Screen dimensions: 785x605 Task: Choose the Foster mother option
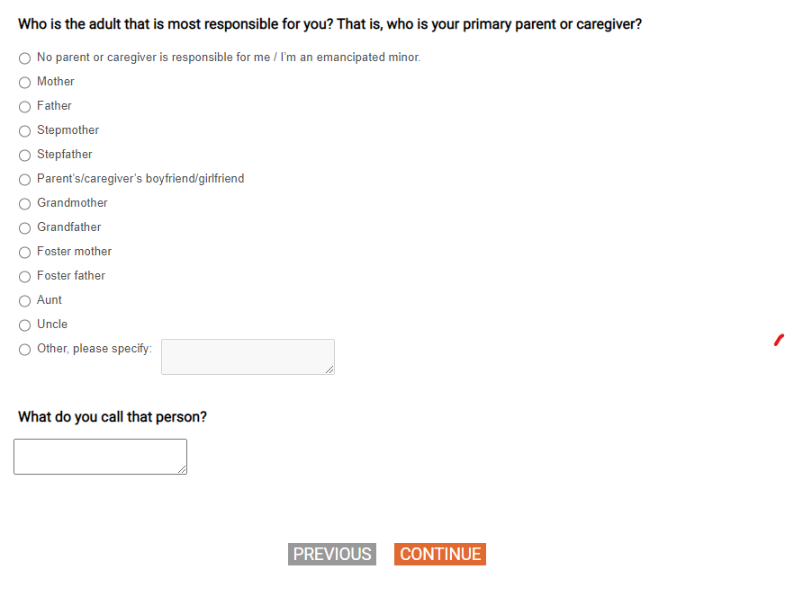coord(24,252)
